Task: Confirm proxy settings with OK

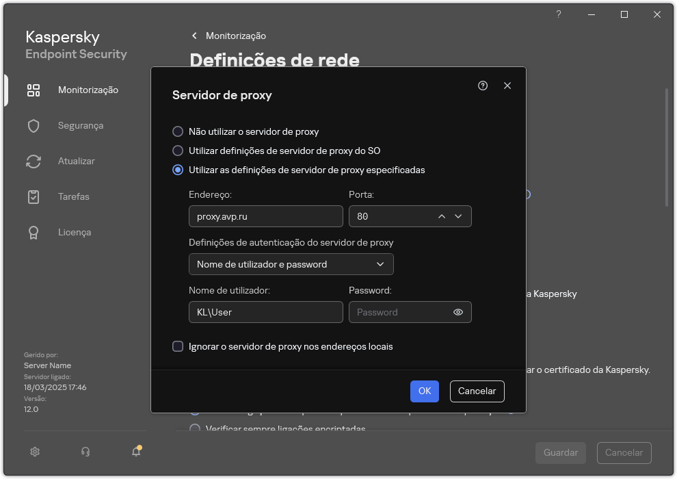Action: (x=424, y=391)
